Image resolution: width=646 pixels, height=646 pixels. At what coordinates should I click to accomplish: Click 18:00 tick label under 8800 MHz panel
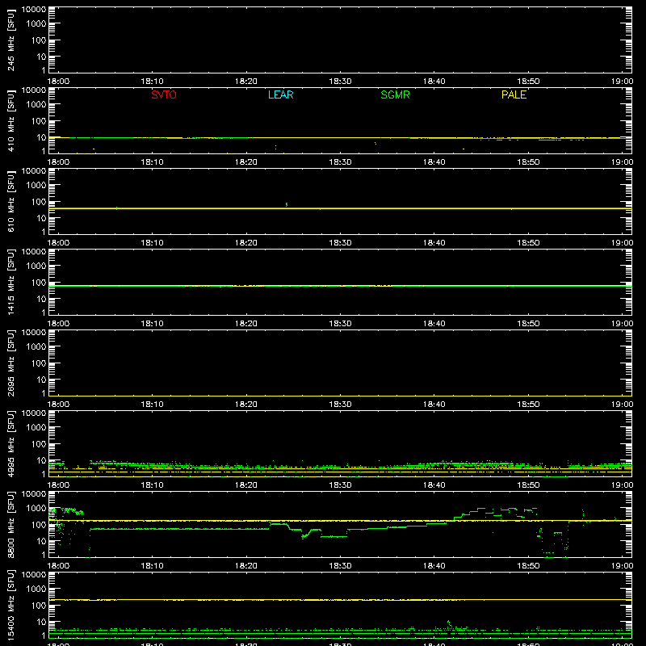(x=58, y=566)
